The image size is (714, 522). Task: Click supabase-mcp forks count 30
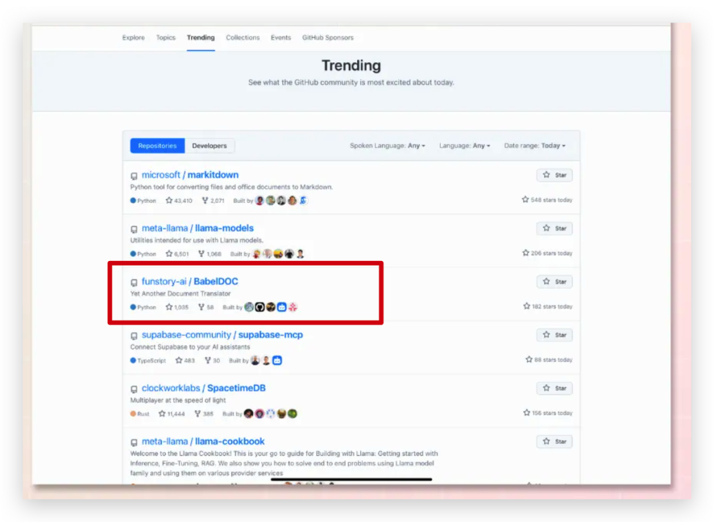click(x=212, y=360)
